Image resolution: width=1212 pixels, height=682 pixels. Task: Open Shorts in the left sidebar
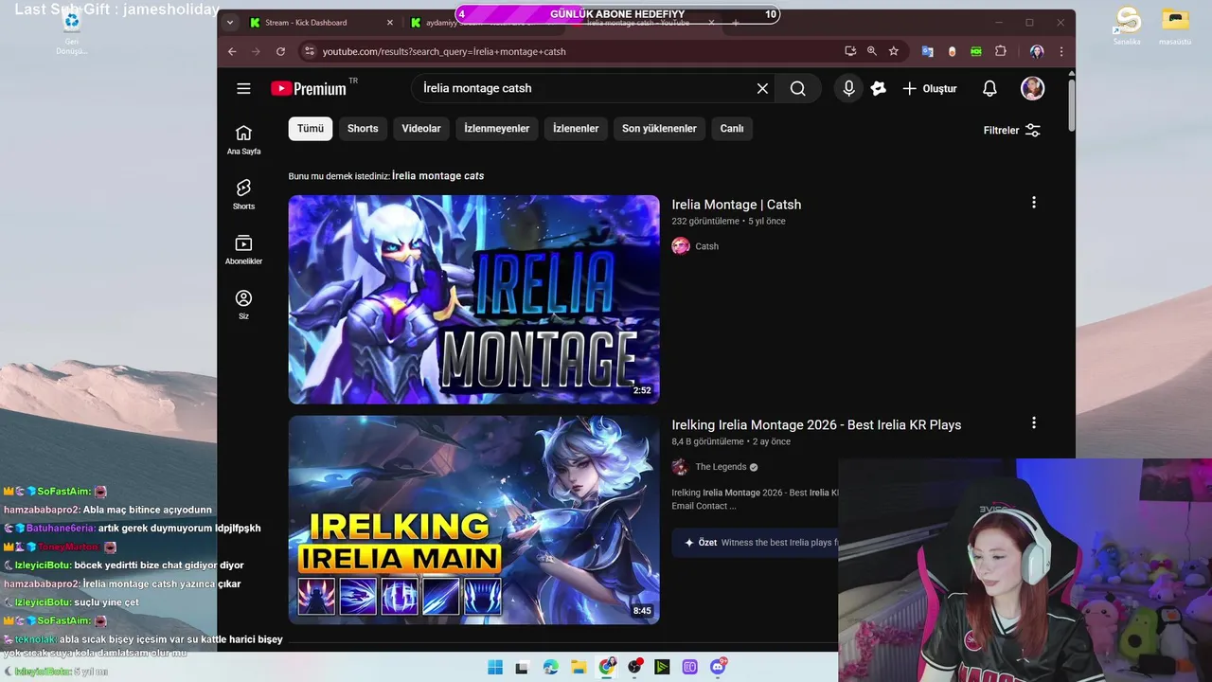(243, 194)
